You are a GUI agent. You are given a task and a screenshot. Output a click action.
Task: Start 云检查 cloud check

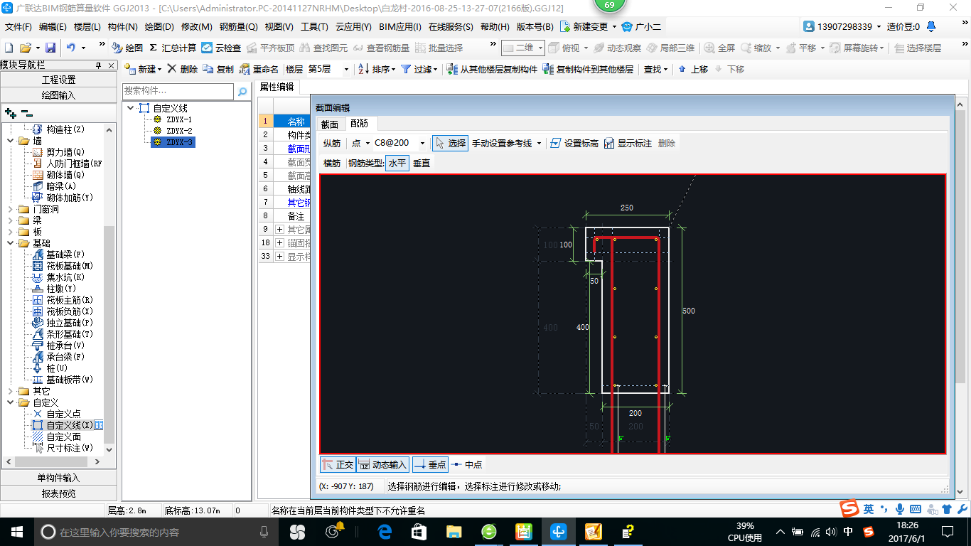pyautogui.click(x=221, y=48)
